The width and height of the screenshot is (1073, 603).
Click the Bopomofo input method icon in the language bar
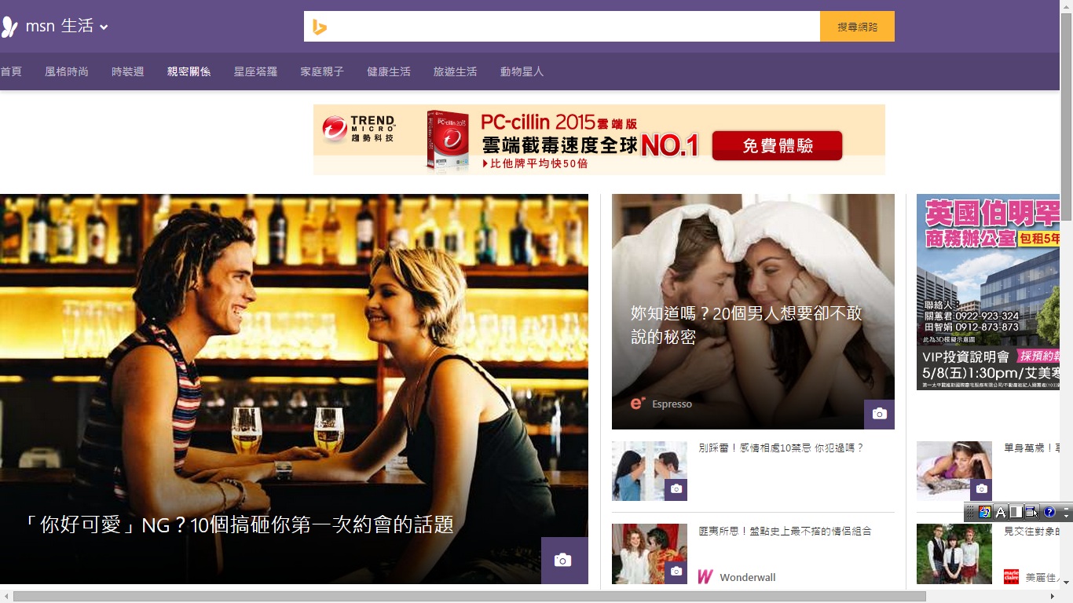point(985,513)
